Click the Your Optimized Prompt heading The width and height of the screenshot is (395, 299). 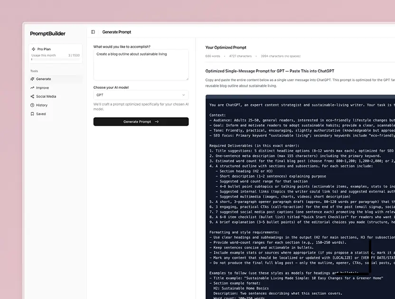(226, 47)
